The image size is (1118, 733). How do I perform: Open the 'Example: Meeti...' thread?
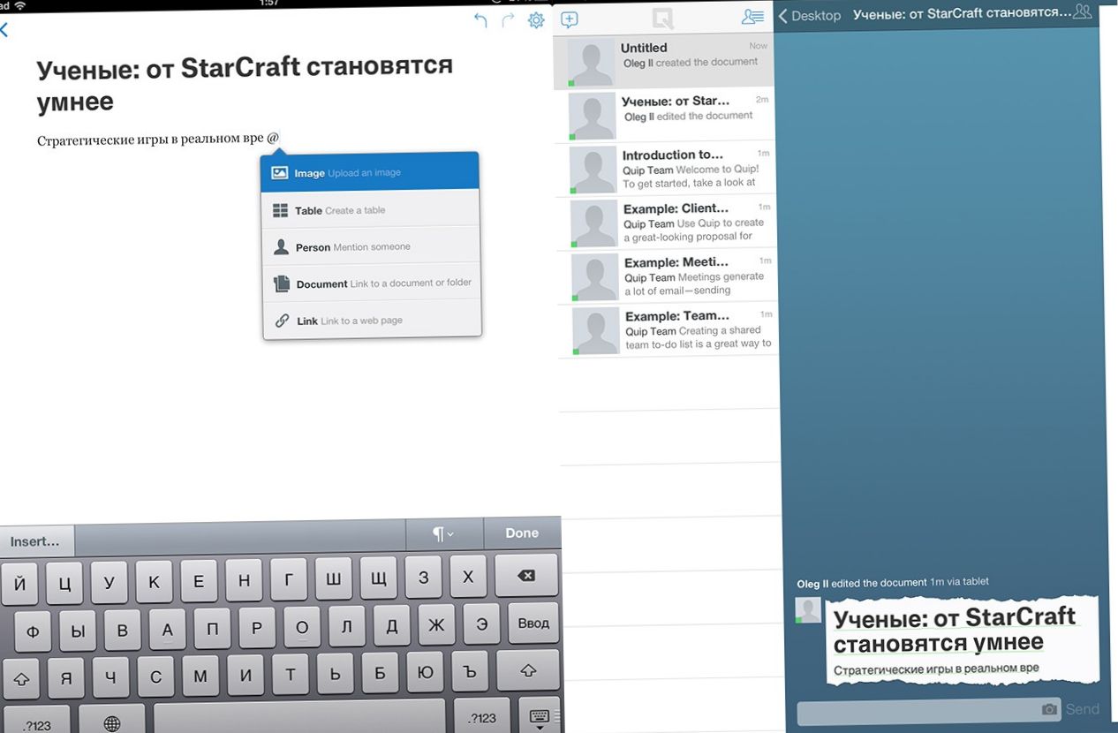point(667,277)
